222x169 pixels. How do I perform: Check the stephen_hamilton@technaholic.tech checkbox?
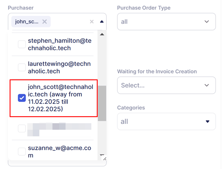(22, 44)
